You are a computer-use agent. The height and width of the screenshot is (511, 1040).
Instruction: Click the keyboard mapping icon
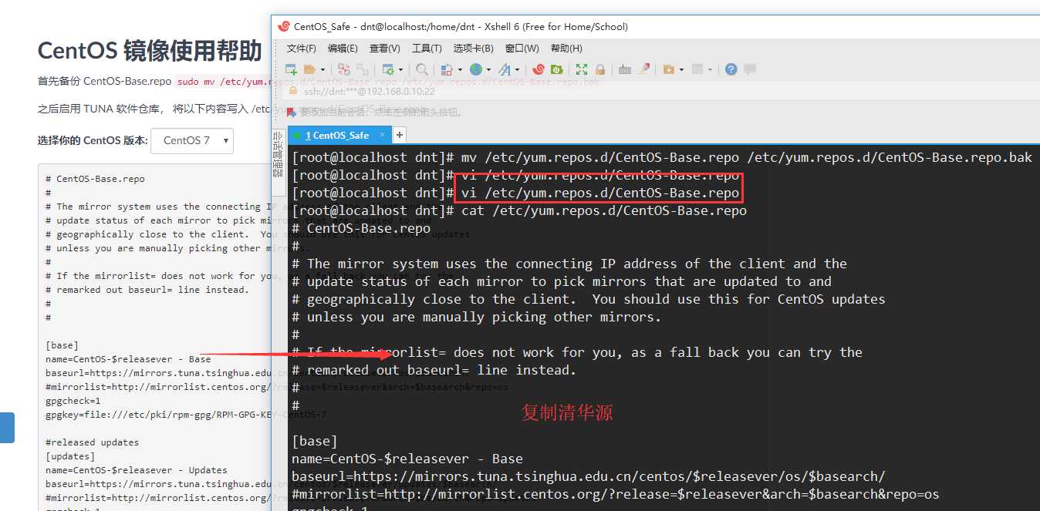(625, 69)
